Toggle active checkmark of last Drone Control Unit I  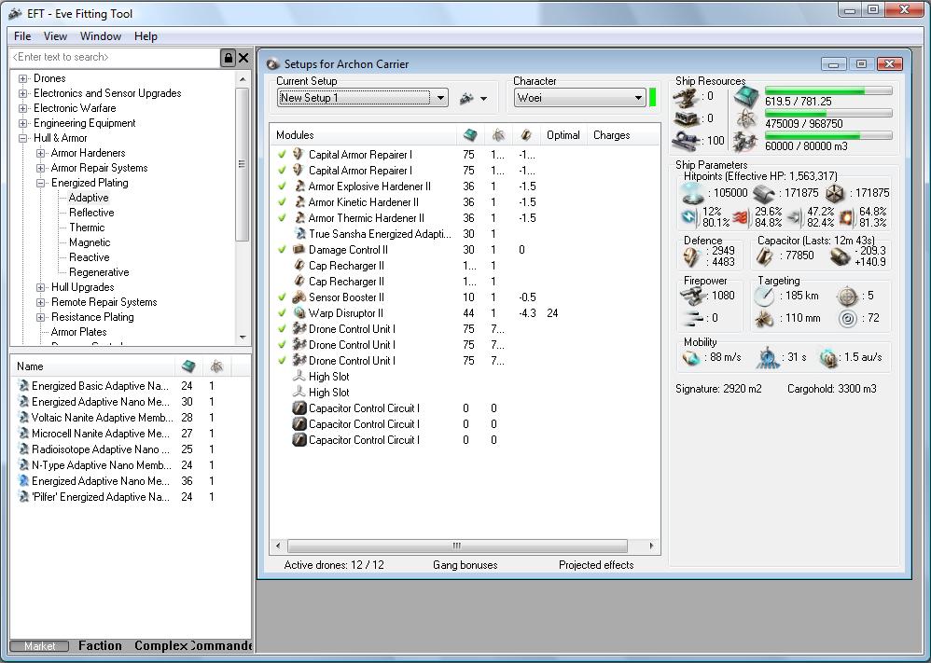[282, 361]
